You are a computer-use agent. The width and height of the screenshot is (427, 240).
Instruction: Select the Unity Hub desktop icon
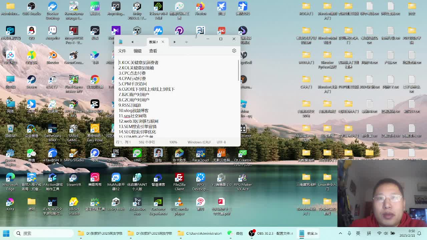(x=116, y=204)
